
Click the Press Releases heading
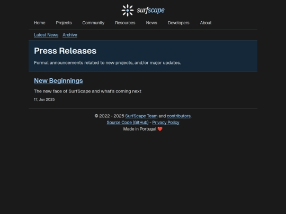tap(65, 51)
